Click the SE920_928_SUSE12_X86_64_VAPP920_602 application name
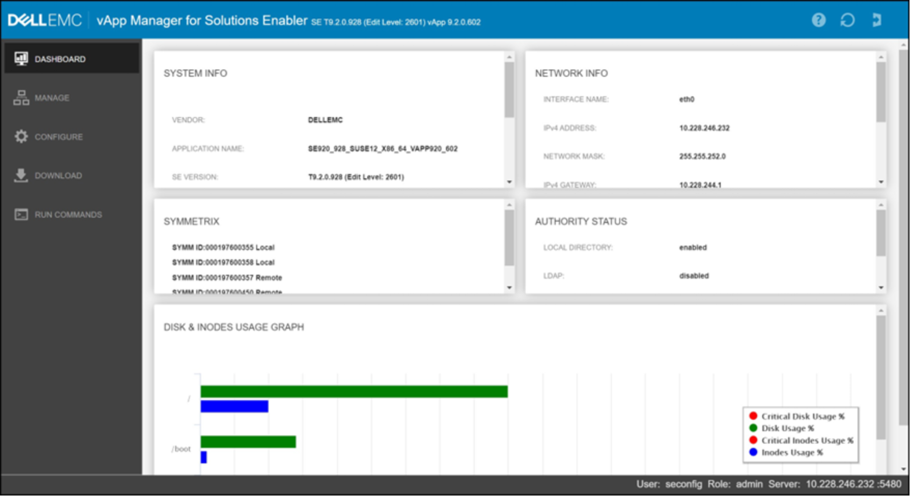Screen dimensions: 910x496 click(383, 149)
